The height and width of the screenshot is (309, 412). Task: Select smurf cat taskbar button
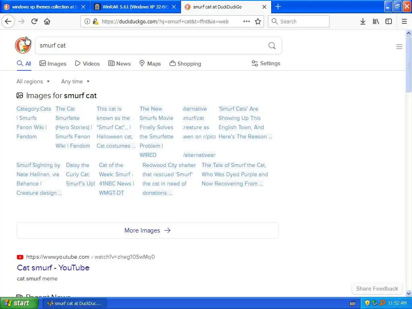click(x=74, y=303)
